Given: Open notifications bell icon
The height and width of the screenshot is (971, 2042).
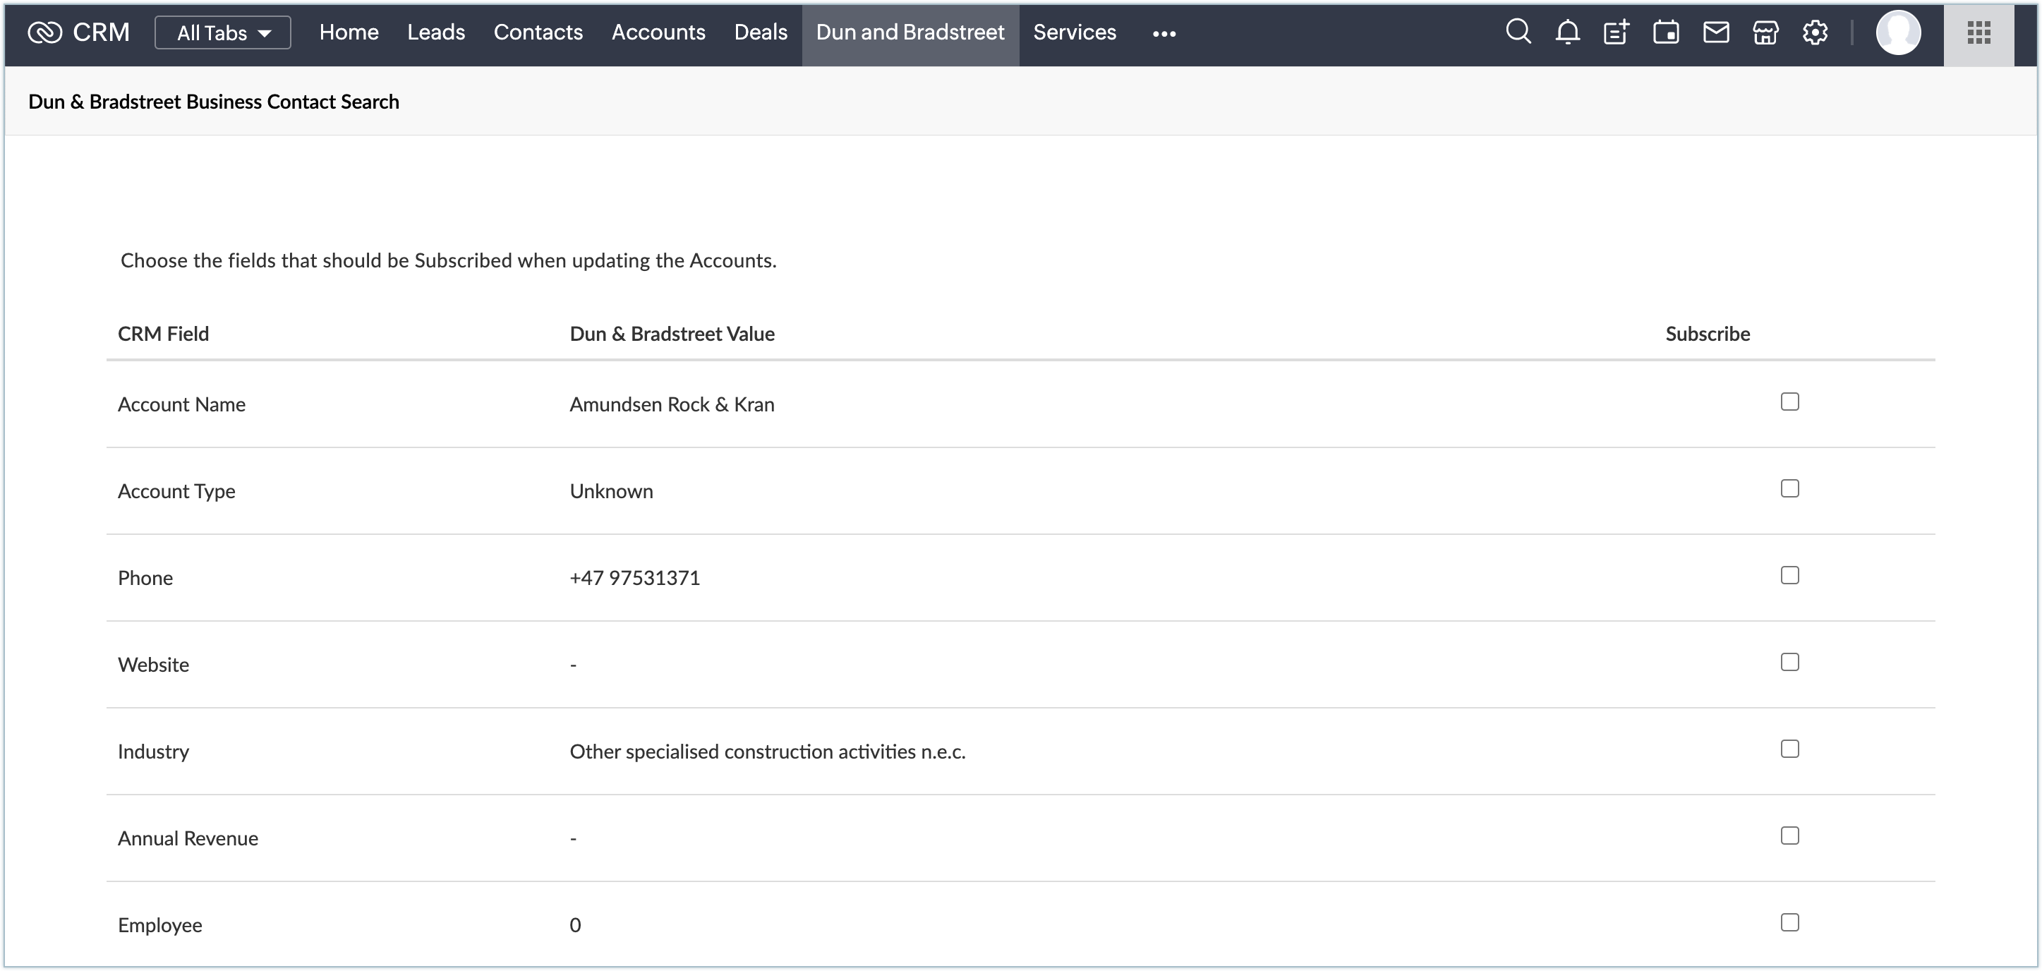Looking at the screenshot, I should (x=1567, y=32).
